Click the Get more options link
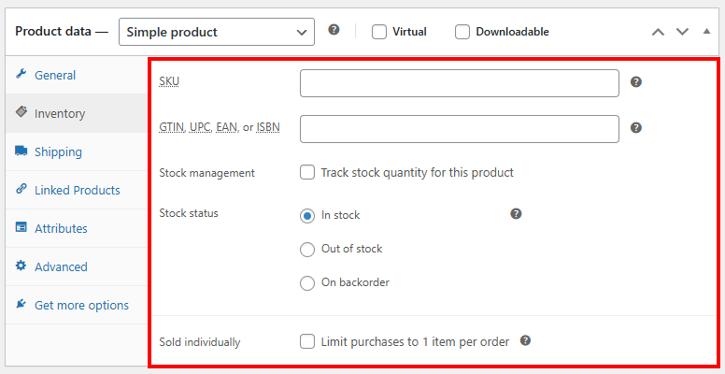The height and width of the screenshot is (374, 725). (81, 305)
